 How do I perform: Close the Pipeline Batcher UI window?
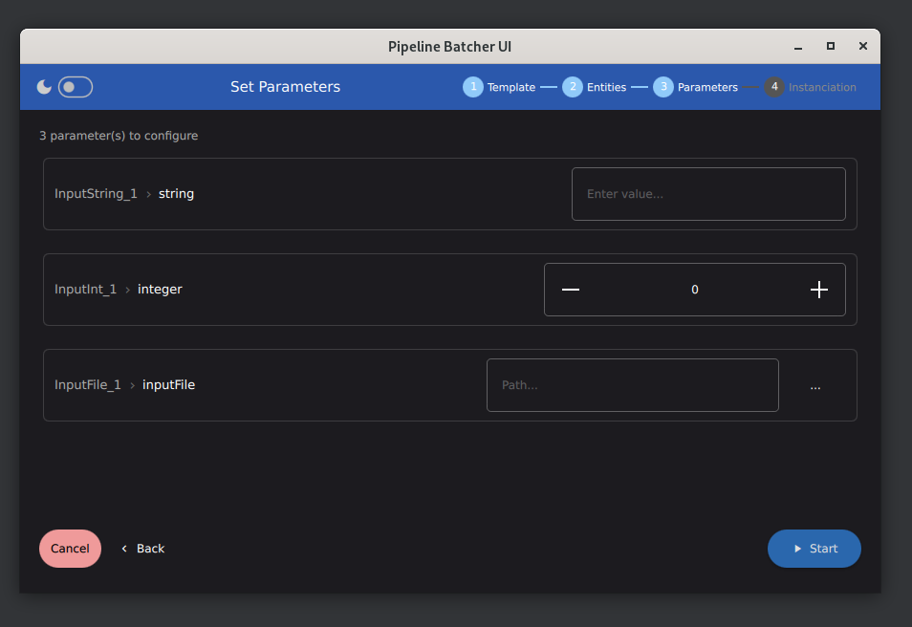tap(863, 46)
